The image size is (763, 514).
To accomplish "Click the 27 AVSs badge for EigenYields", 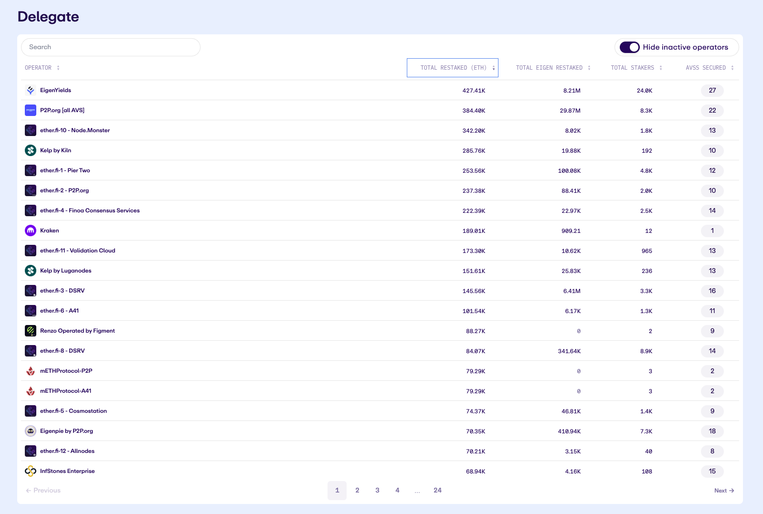I will point(712,90).
